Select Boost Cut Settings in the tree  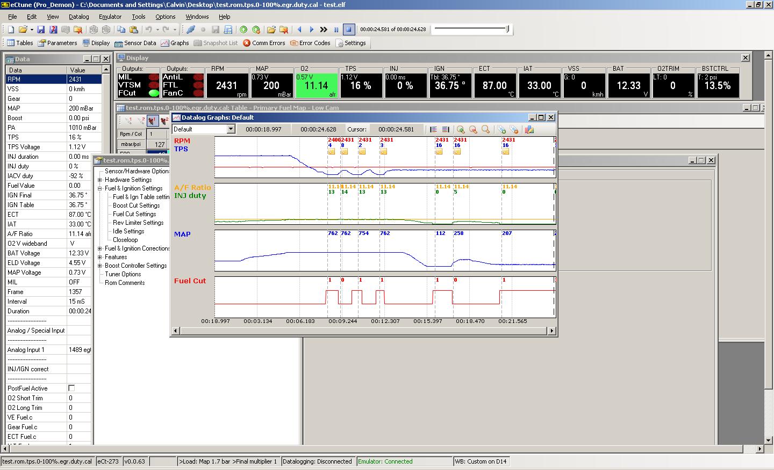136,205
